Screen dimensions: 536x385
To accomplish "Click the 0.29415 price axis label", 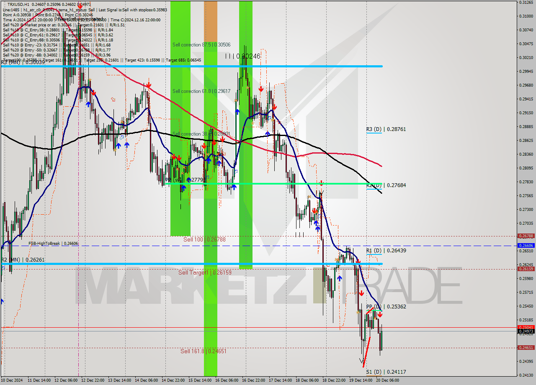I will [526, 99].
